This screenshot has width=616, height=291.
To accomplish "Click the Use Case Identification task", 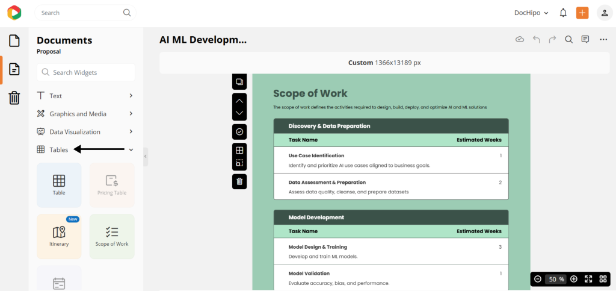I will coord(316,155).
